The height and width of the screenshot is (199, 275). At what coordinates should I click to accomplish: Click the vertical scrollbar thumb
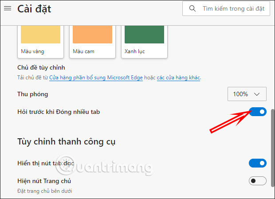(x=272, y=148)
